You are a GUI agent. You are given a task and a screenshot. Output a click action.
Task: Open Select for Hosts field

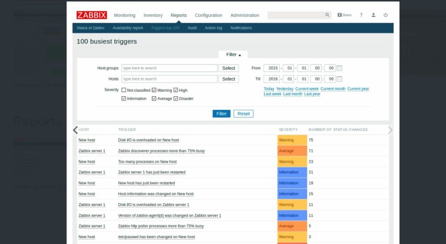tap(228, 79)
